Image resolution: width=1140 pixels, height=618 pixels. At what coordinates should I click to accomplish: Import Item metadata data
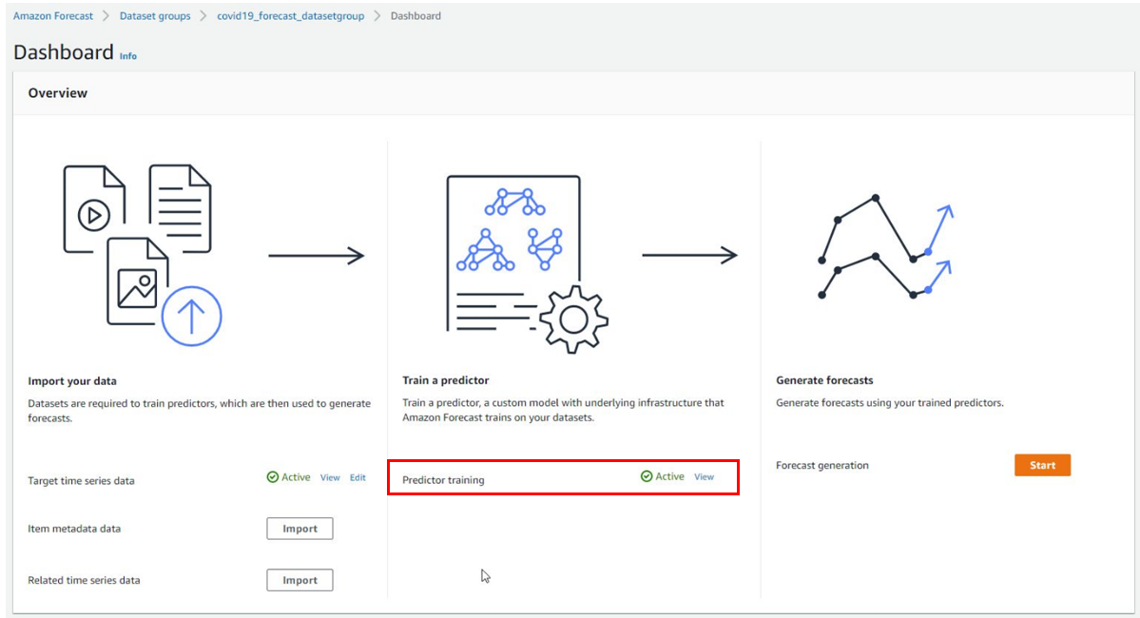(x=299, y=529)
